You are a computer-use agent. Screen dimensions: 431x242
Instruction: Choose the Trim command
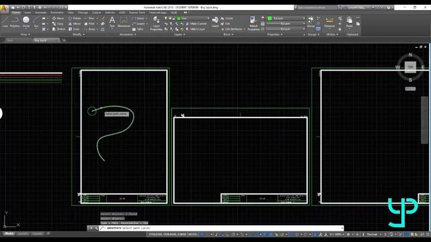pos(90,18)
